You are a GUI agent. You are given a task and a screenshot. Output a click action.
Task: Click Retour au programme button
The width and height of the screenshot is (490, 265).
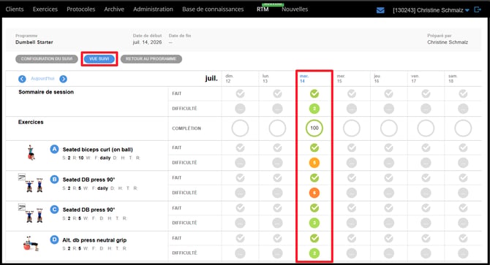tap(151, 59)
